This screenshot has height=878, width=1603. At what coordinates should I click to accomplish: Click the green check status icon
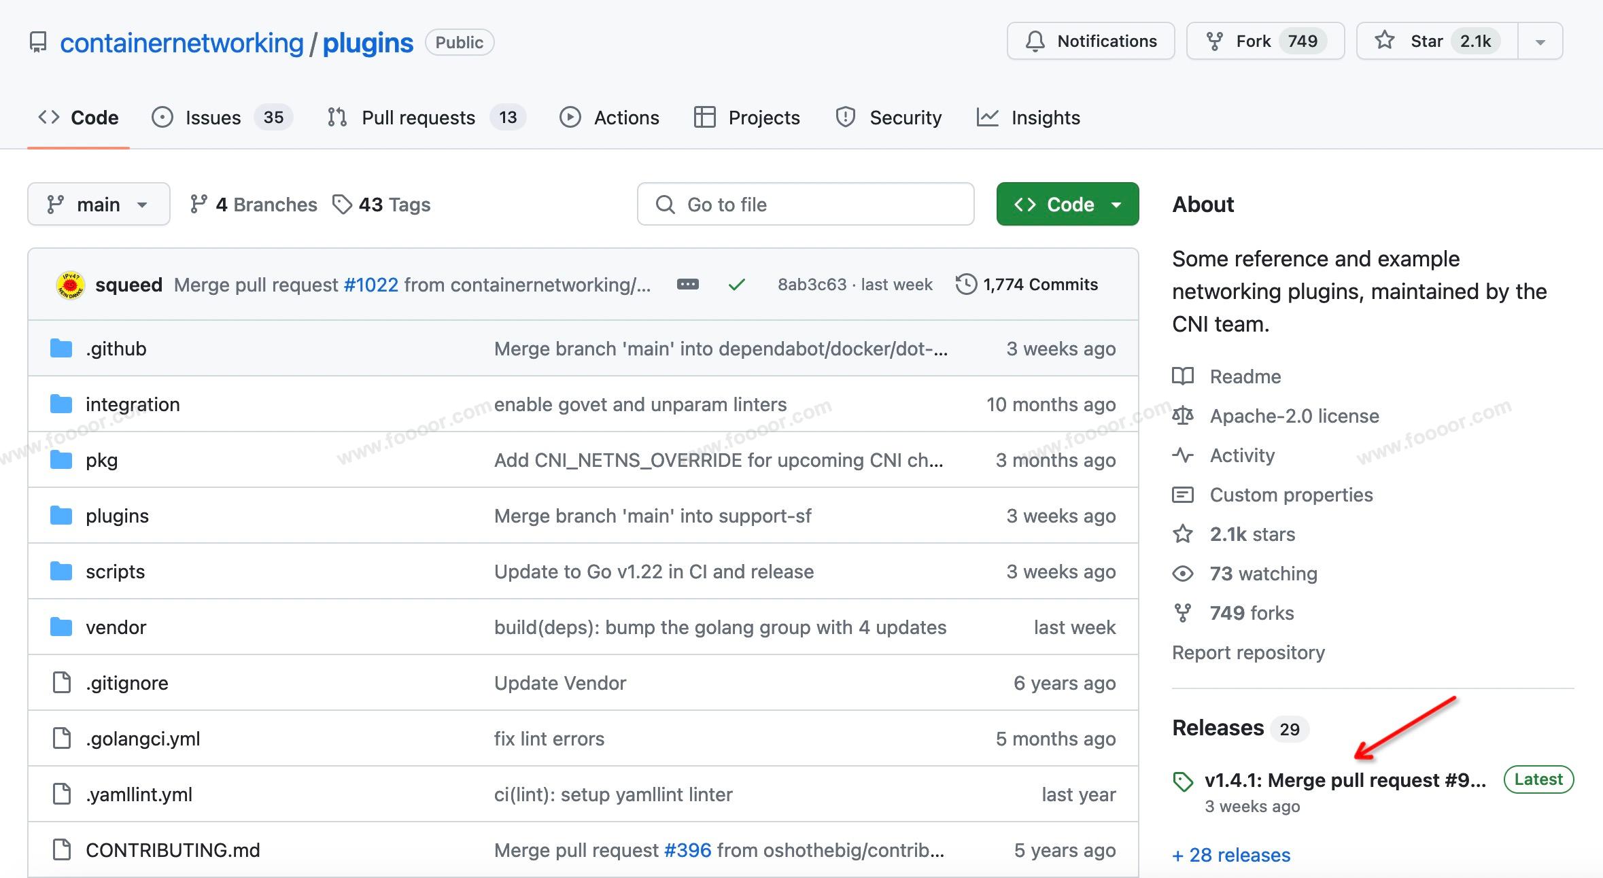[736, 285]
